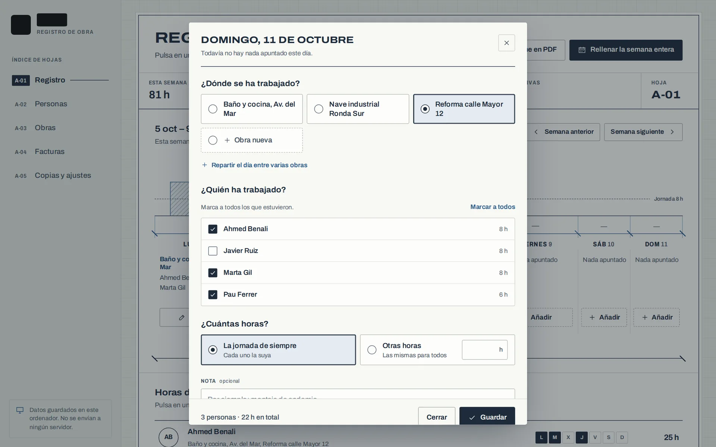Viewport: 716px width, 447px height.
Task: Check Javier Ruiz checkbox
Action: (x=213, y=251)
